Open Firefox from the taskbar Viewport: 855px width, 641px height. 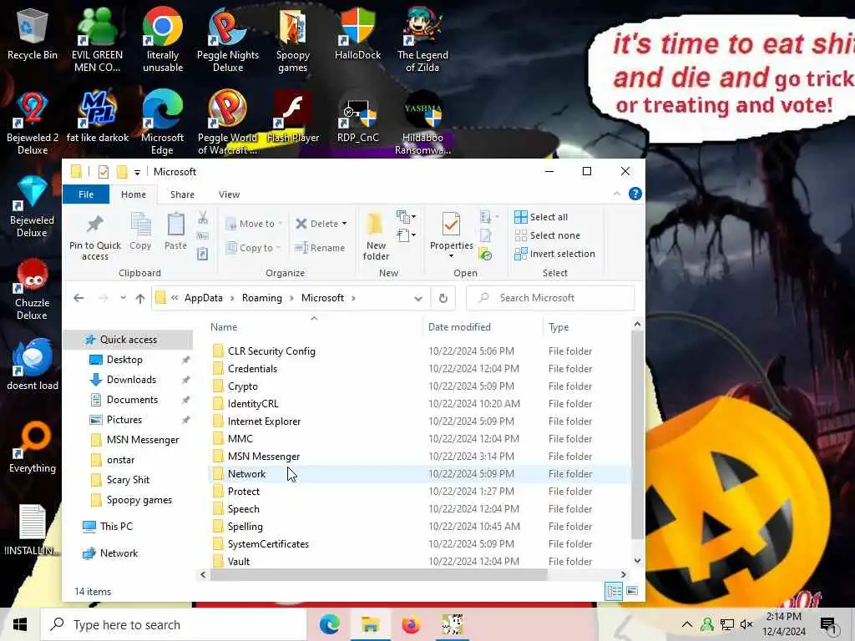411,624
